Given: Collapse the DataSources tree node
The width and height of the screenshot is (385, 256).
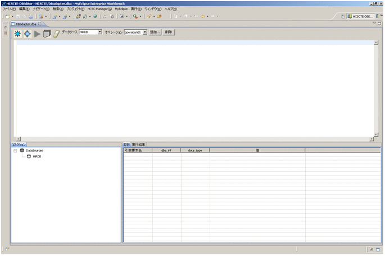Looking at the screenshot, I should 15,150.
